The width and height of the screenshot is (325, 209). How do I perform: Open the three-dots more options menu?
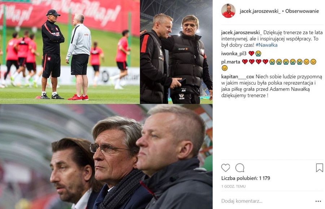coord(318,201)
